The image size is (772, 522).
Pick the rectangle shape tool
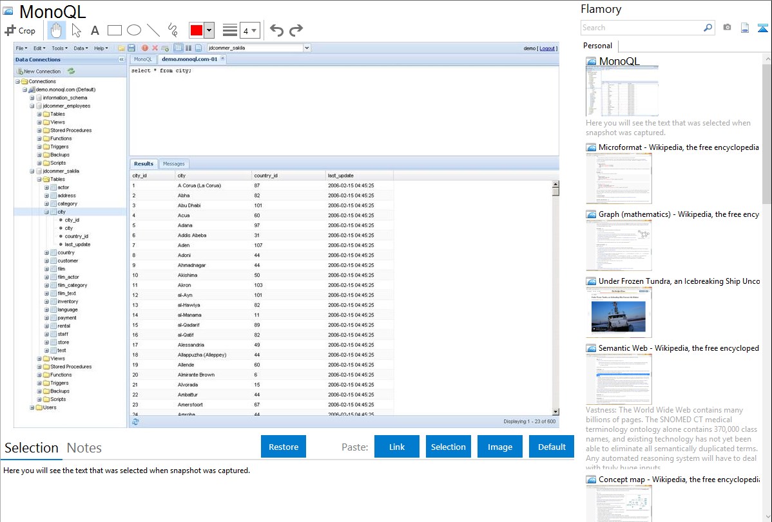tap(114, 30)
